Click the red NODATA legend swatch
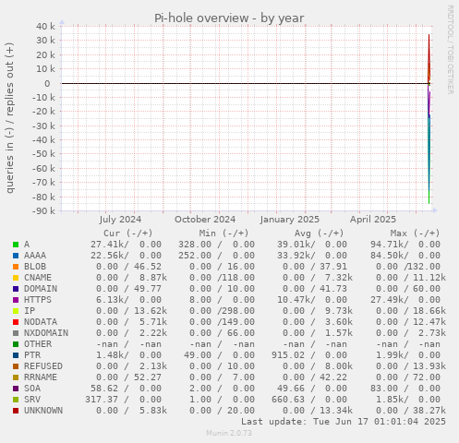The image size is (459, 443). (16, 322)
